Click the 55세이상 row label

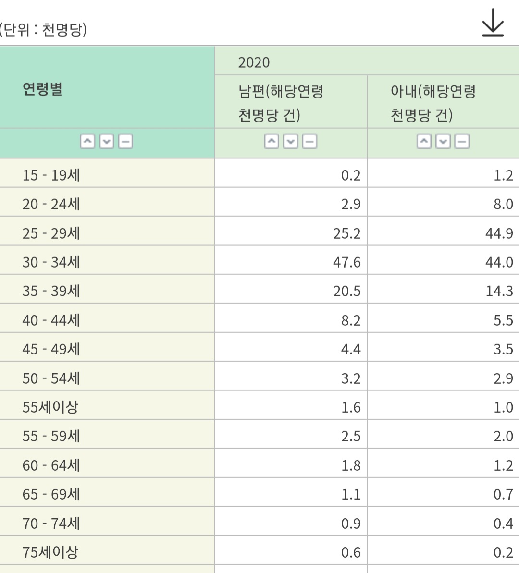tap(50, 407)
